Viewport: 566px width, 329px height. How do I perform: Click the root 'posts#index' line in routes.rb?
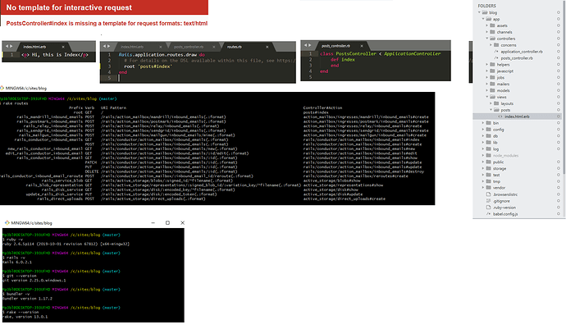click(x=148, y=66)
